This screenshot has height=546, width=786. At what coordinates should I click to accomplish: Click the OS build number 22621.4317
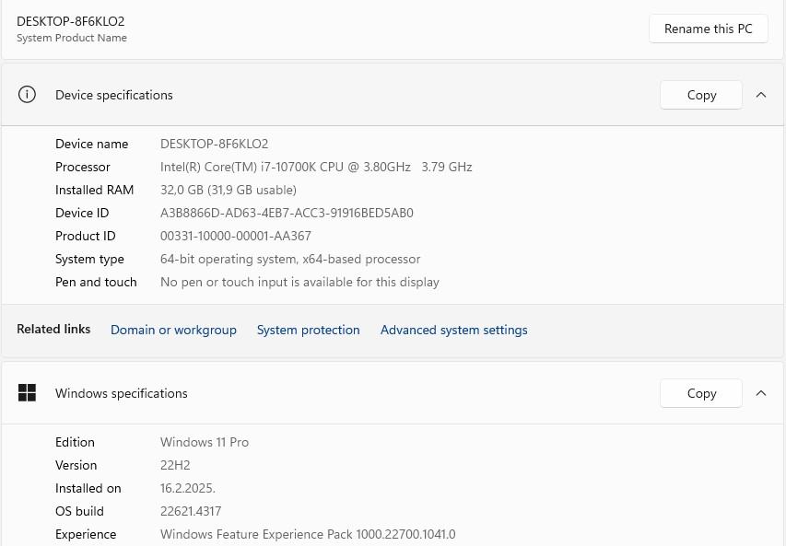[x=191, y=511]
